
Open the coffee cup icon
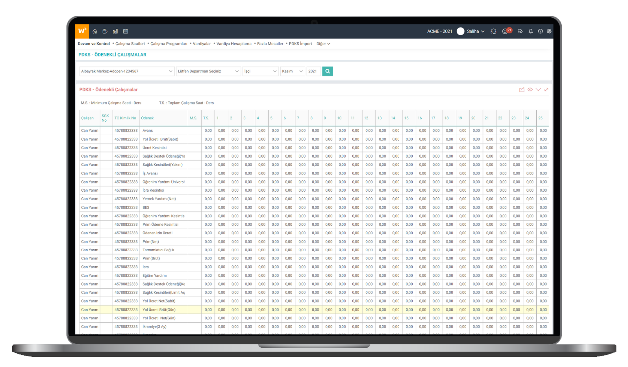click(105, 31)
